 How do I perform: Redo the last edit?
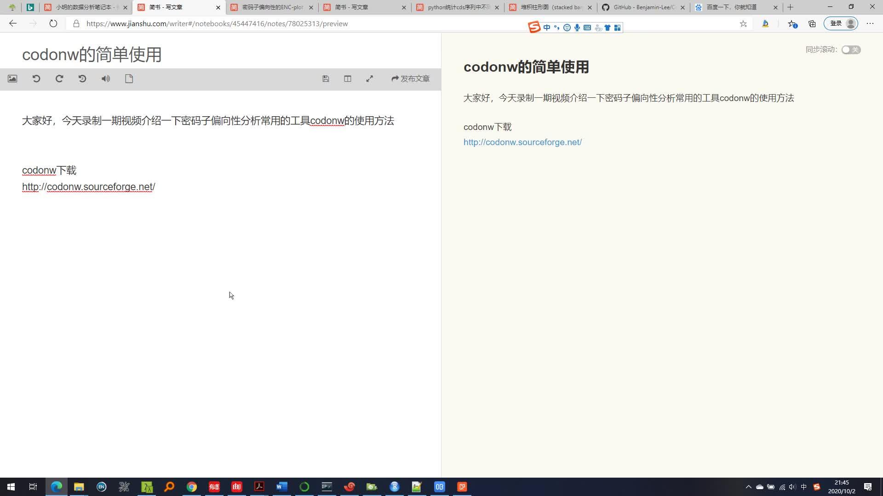(59, 79)
